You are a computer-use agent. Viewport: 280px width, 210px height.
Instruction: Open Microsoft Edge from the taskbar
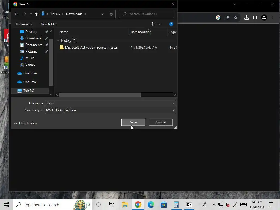151,205
